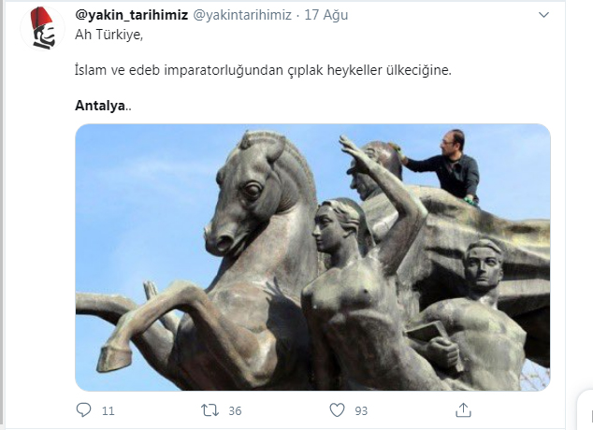593x430 pixels.
Task: Click the gray @yakintarihimiz handle
Action: (x=242, y=15)
